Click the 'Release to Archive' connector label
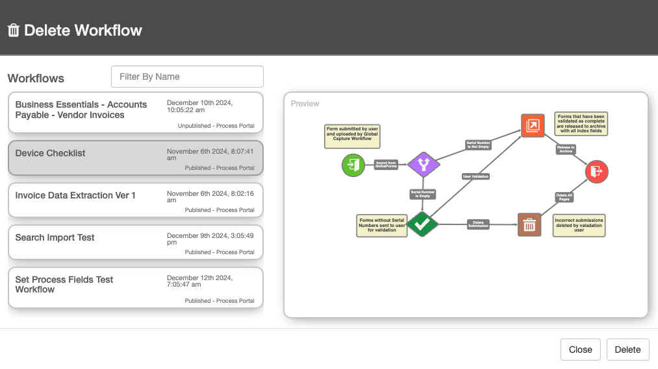658x369 pixels. tap(565, 149)
